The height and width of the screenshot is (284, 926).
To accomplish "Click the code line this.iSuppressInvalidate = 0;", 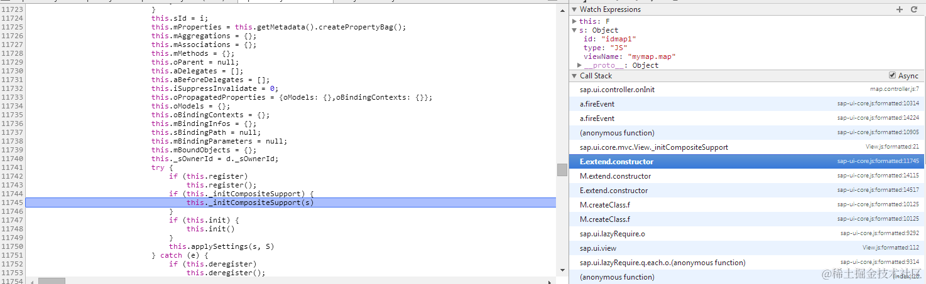I will tap(215, 88).
